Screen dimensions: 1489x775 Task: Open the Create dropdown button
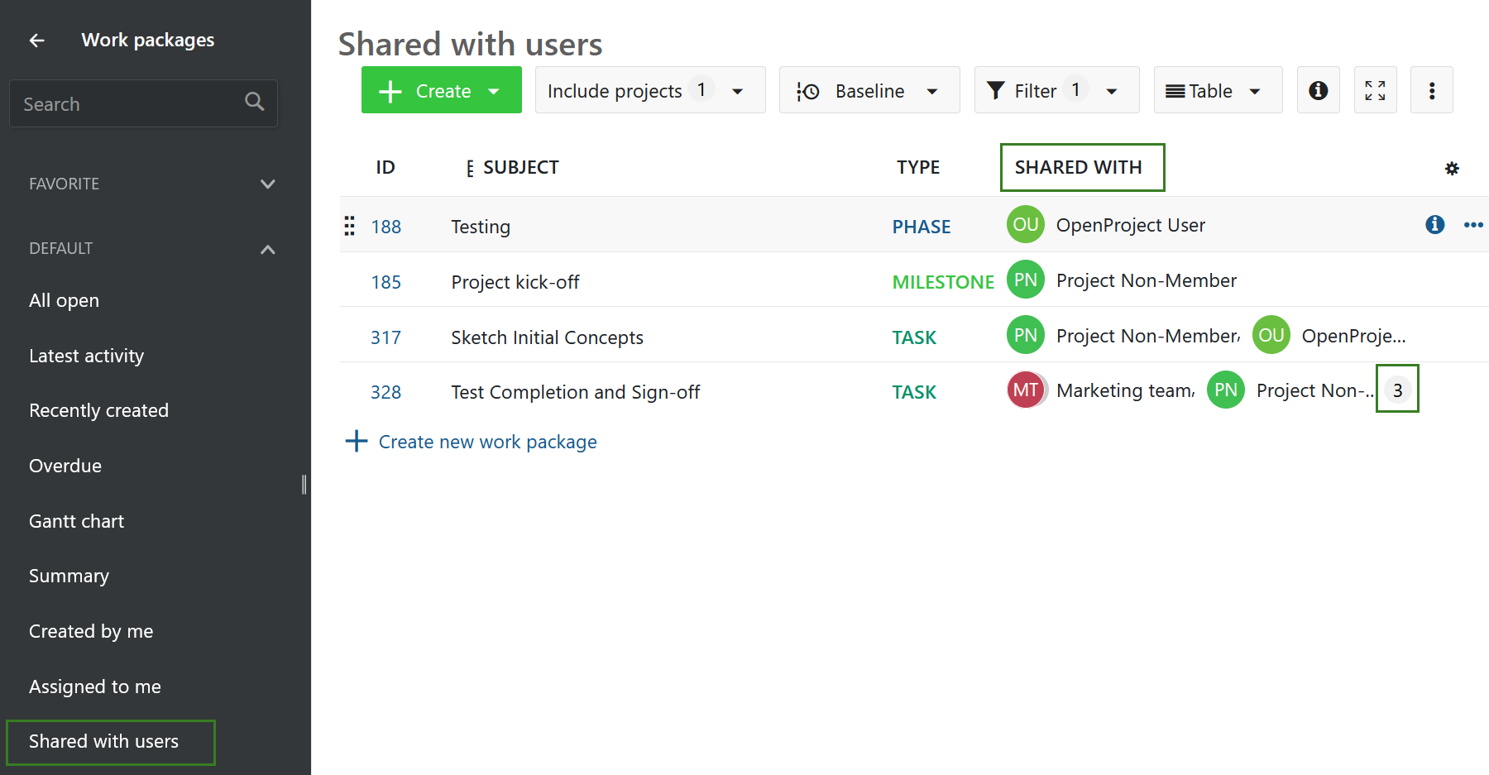pyautogui.click(x=441, y=90)
